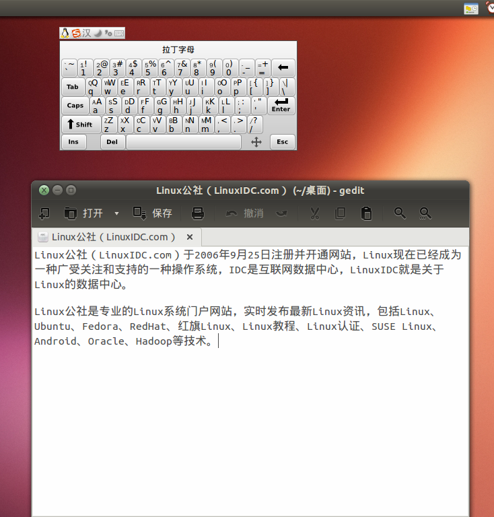
Task: Click the slash question key on virtual keyboard
Action: tap(255, 125)
